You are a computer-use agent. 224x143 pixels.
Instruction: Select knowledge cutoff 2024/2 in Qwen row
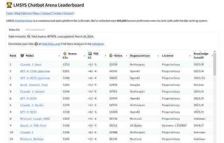198,126
